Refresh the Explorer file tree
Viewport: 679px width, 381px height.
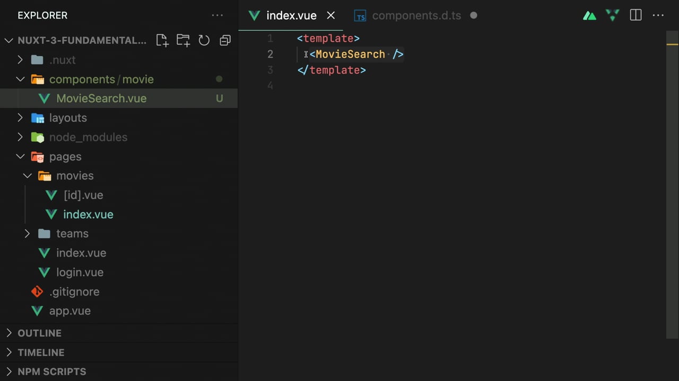point(204,40)
